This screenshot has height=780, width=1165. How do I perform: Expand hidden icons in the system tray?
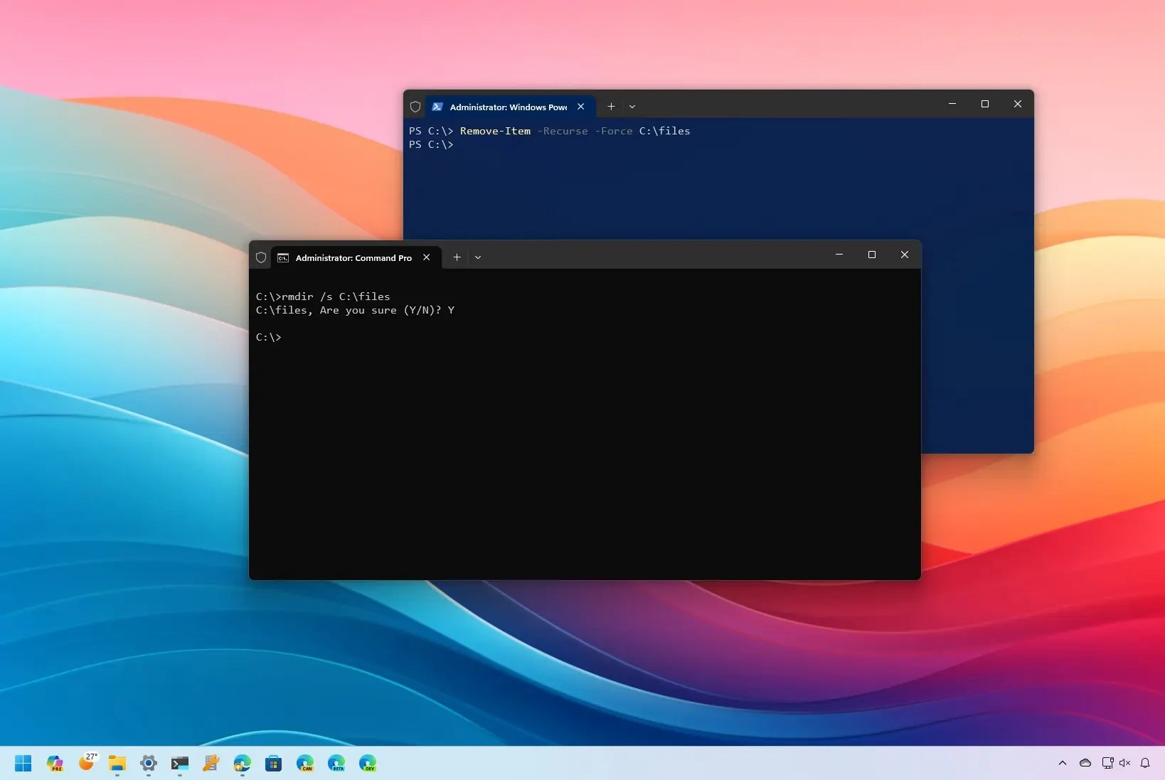coord(1062,764)
